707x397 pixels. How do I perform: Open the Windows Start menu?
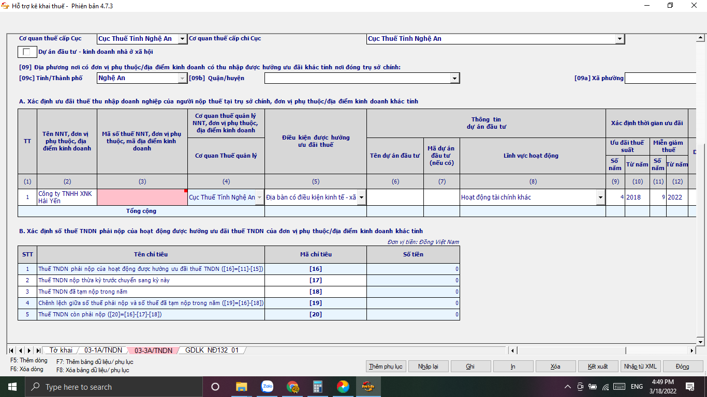[x=12, y=387]
